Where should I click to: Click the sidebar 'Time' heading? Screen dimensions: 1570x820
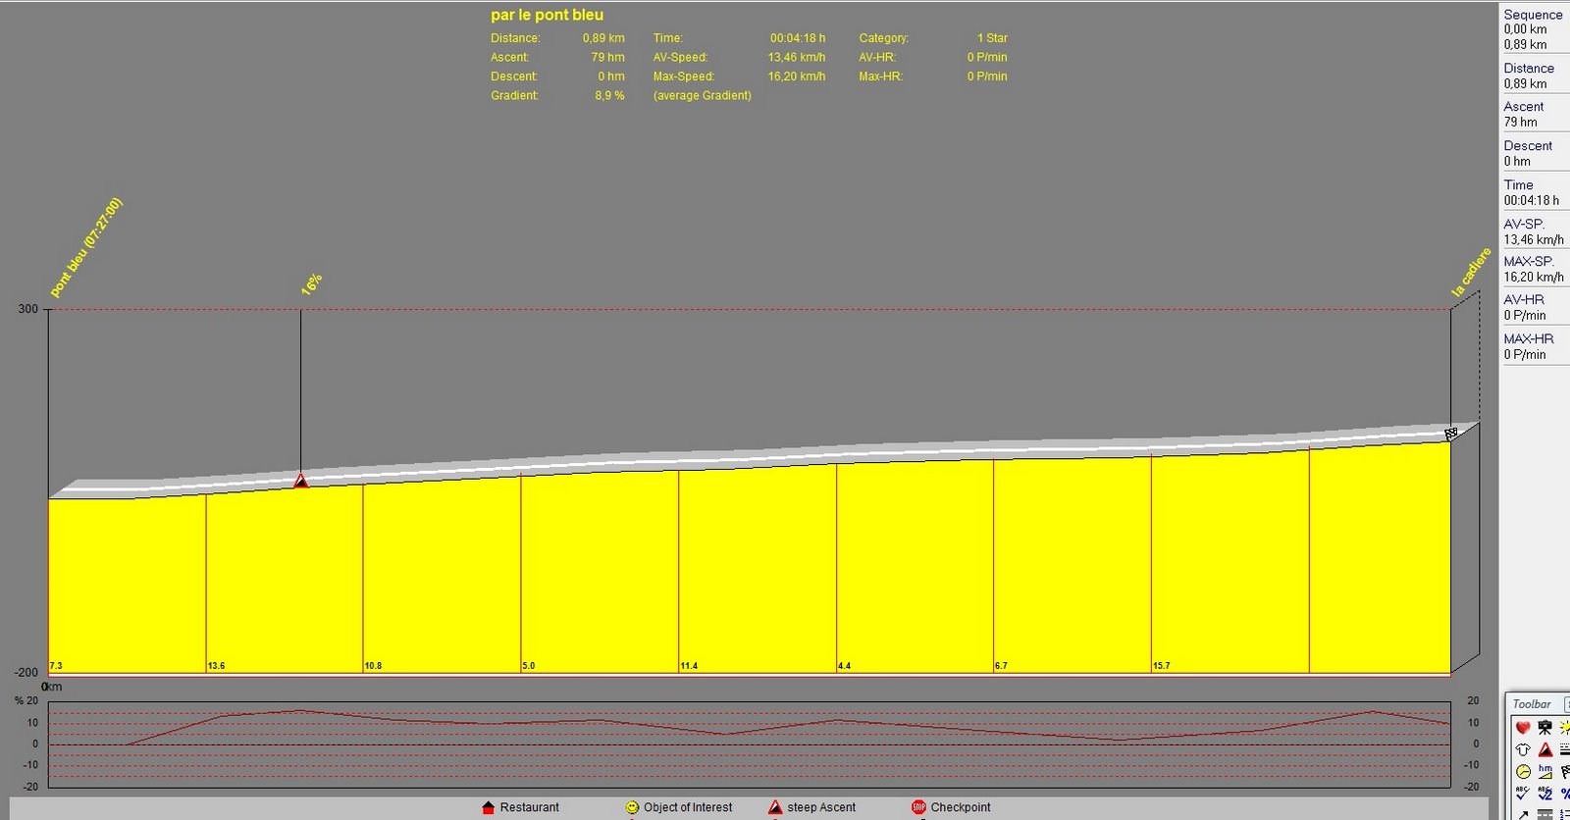[x=1518, y=184]
